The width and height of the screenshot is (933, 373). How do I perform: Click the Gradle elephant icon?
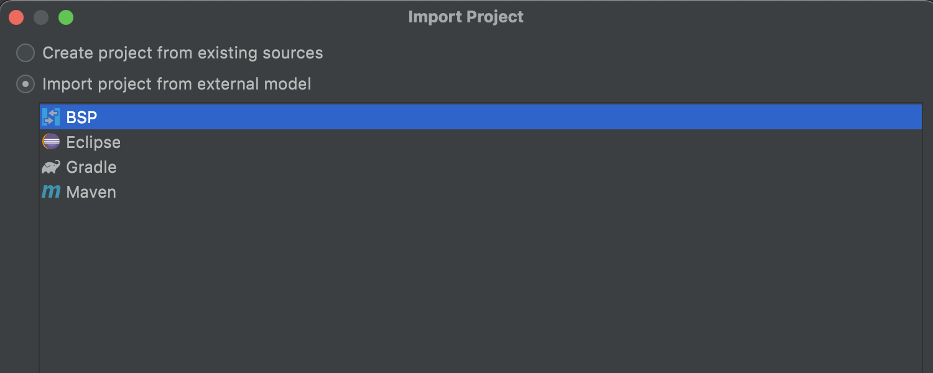tap(51, 167)
